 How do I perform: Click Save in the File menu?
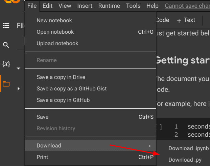point(90,117)
